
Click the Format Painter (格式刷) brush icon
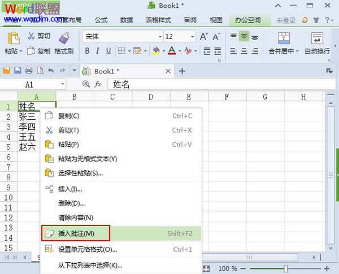[64, 37]
